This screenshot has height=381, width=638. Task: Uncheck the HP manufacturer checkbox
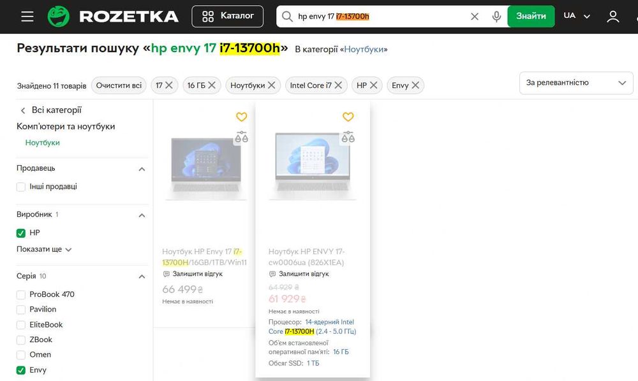click(x=21, y=233)
